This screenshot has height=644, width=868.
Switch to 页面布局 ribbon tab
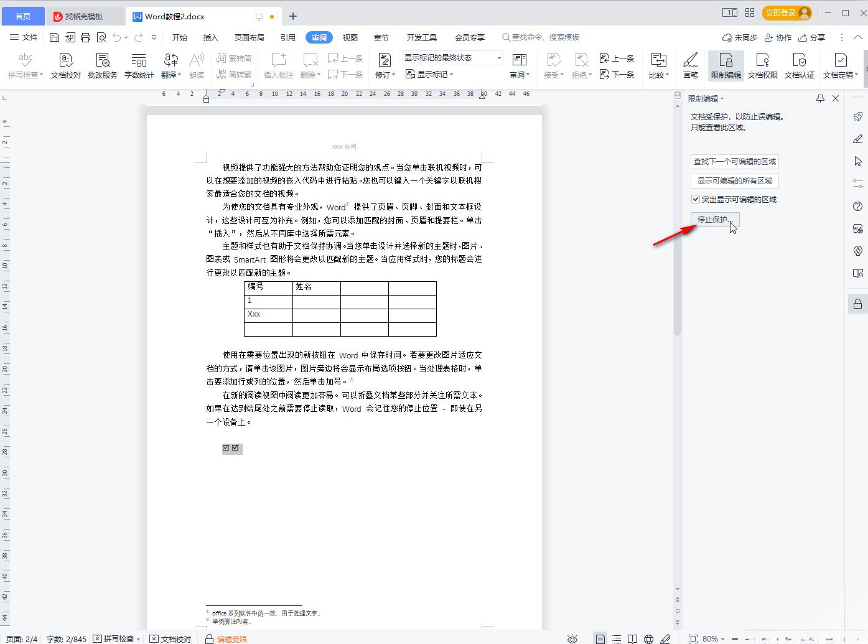249,37
